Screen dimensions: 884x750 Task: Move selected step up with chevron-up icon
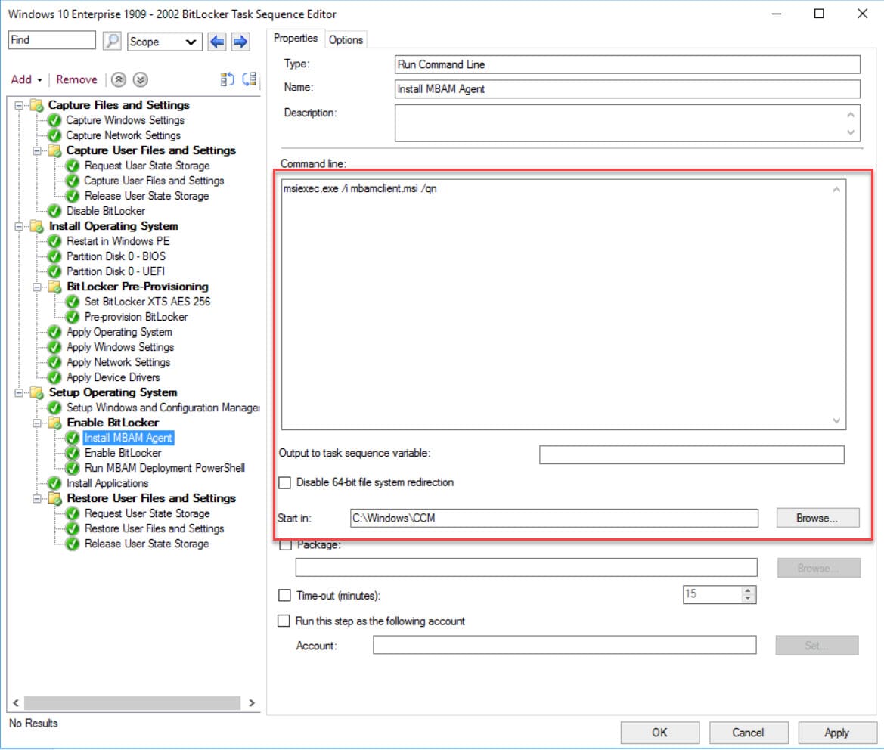pyautogui.click(x=118, y=79)
